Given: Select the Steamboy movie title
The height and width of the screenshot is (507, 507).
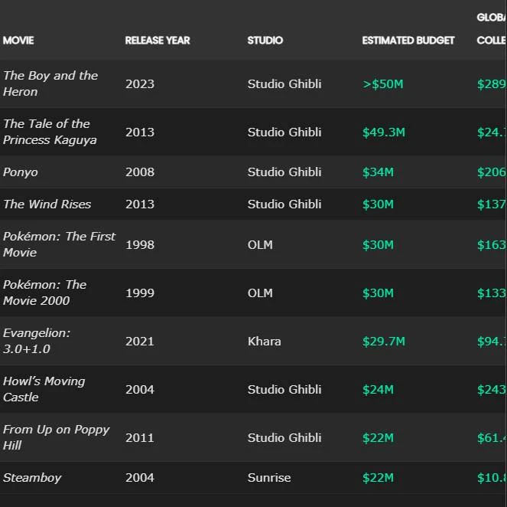Looking at the screenshot, I should click(x=32, y=478).
